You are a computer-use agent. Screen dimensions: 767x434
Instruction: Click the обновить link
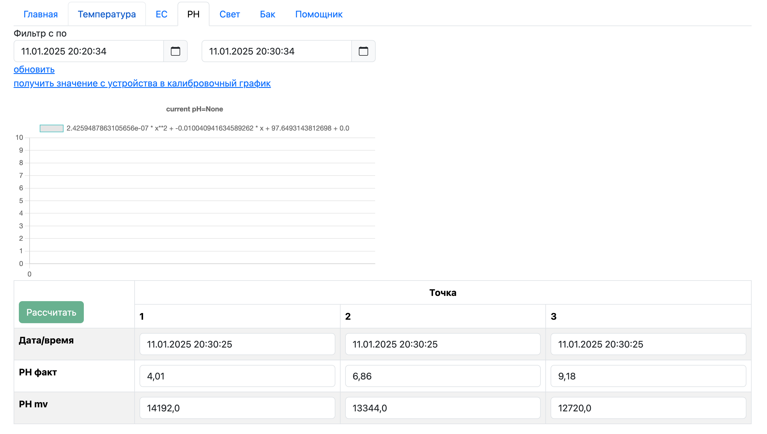[34, 69]
